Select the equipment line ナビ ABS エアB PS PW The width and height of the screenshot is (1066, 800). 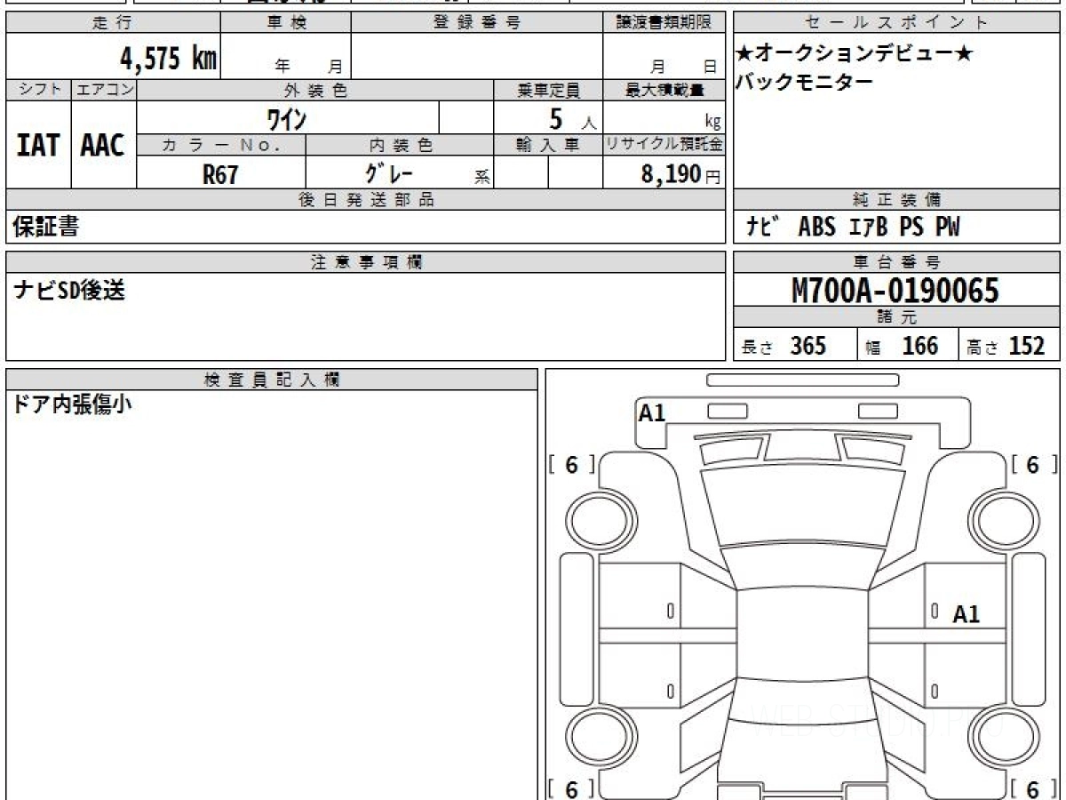[x=853, y=228]
